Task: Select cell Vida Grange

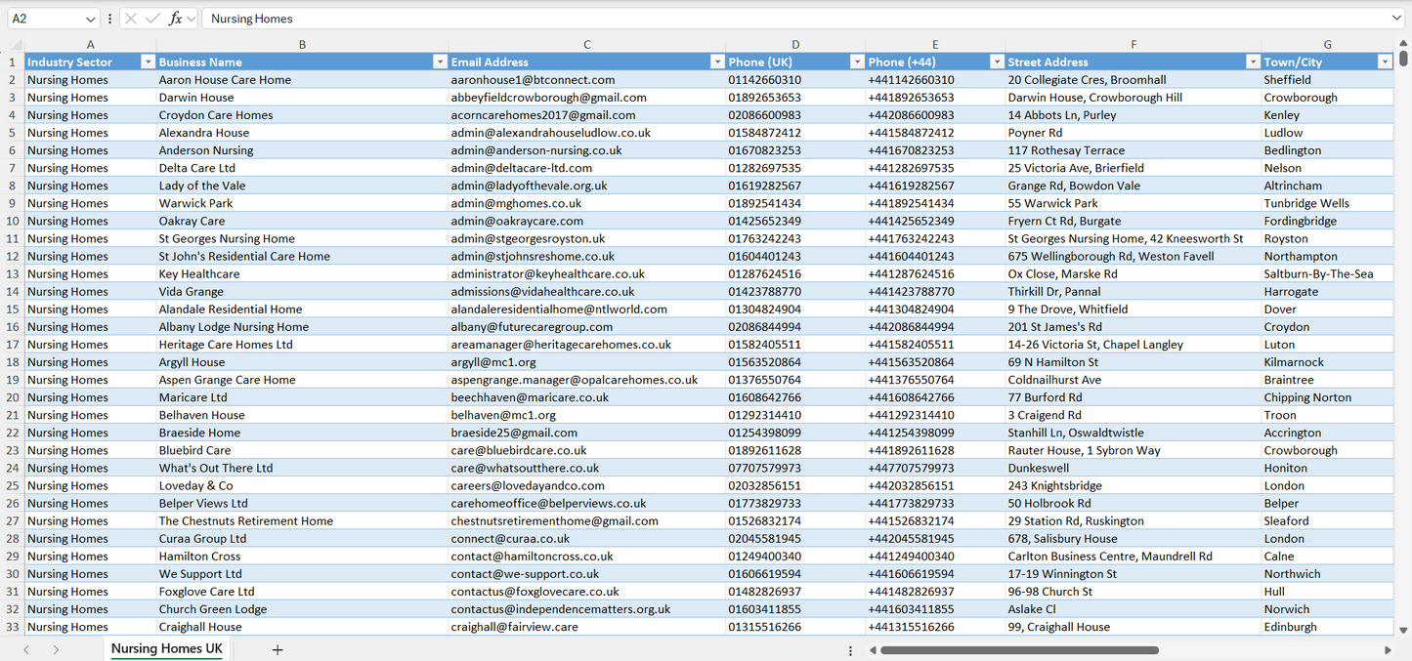Action: [302, 291]
